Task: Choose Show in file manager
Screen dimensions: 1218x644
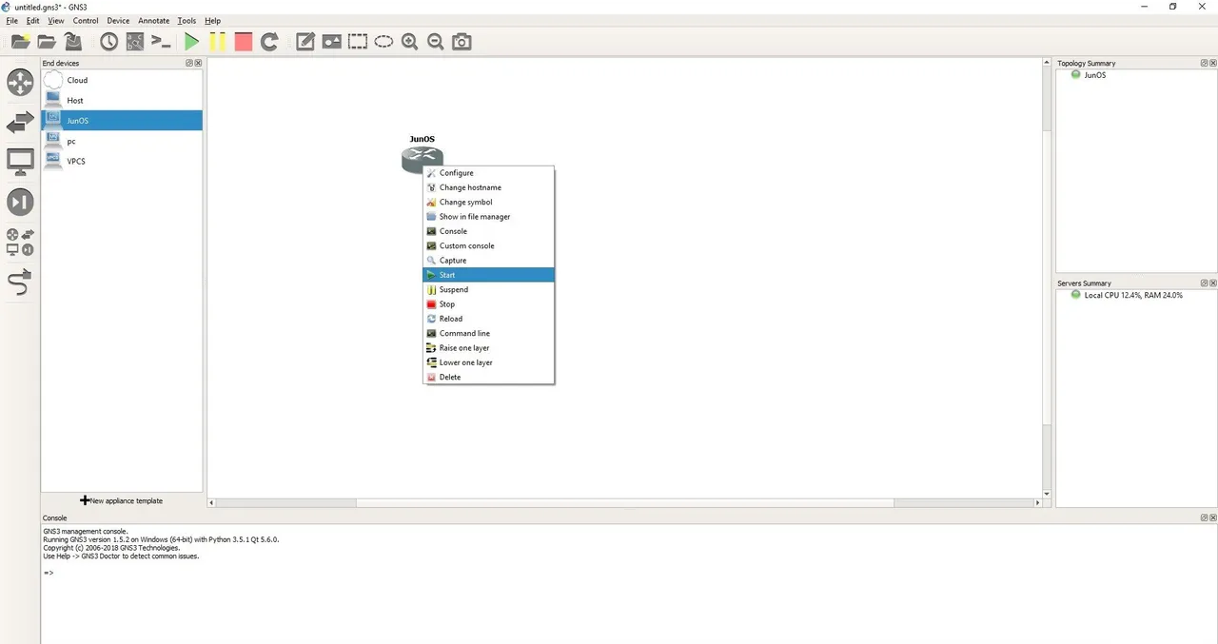Action: coord(488,217)
